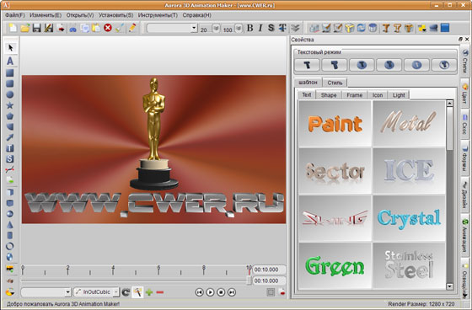The height and width of the screenshot is (310, 472).
Task: Click the blue cut icon in the toolbar
Action: (x=72, y=29)
